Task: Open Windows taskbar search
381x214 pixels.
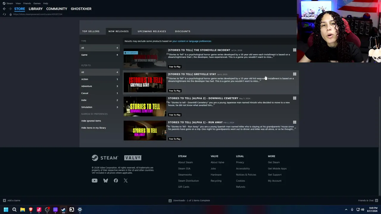Action: point(14,210)
